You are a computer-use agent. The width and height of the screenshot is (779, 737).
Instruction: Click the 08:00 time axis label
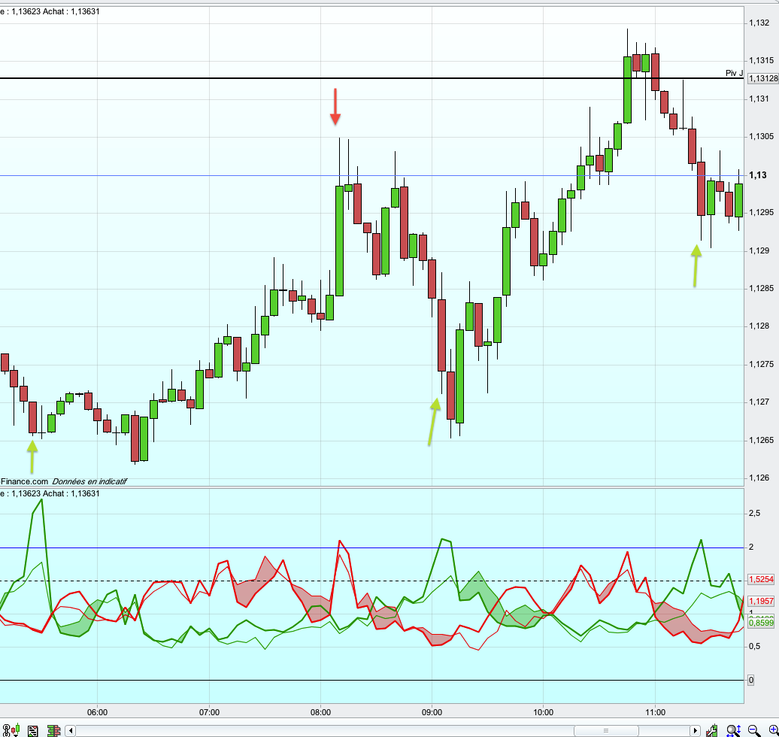point(320,712)
